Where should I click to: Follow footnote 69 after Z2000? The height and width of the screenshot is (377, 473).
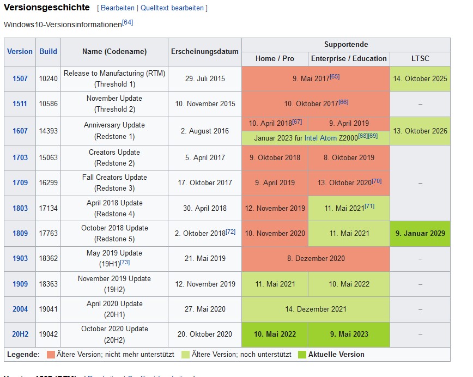point(373,136)
